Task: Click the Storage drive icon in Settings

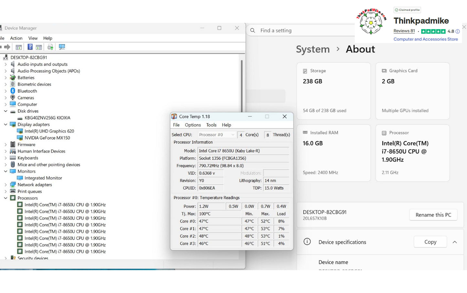Action: click(305, 71)
